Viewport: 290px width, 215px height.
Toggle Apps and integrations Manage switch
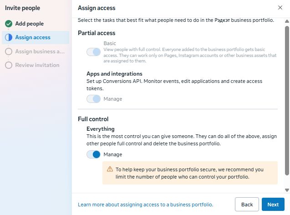93,99
